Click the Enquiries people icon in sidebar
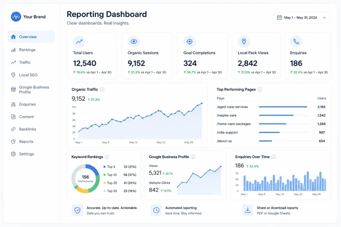The image size is (341, 227). coord(13,104)
